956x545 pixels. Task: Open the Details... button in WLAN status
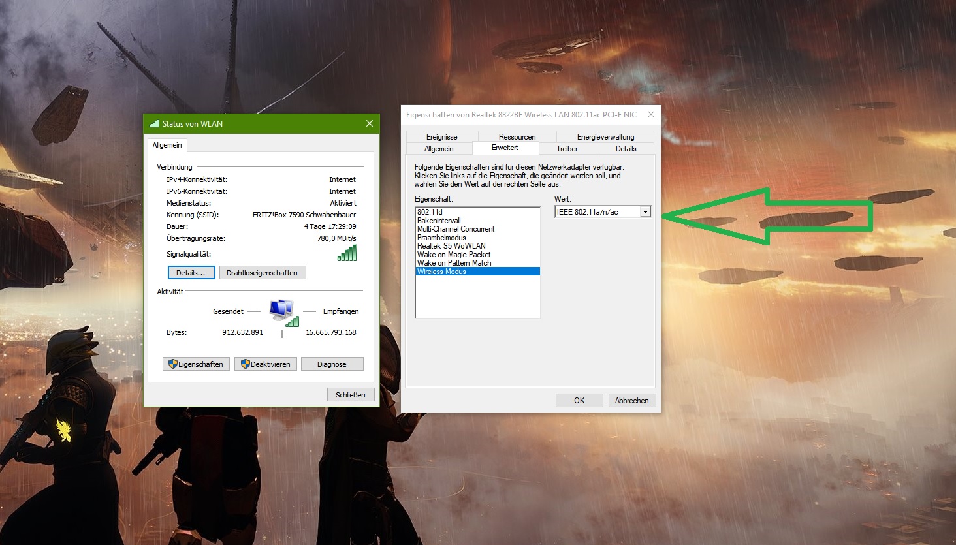point(191,273)
